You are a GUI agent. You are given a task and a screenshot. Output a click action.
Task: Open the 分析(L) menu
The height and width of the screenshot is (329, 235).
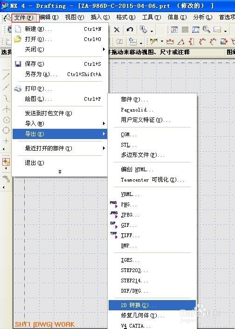click(203, 17)
